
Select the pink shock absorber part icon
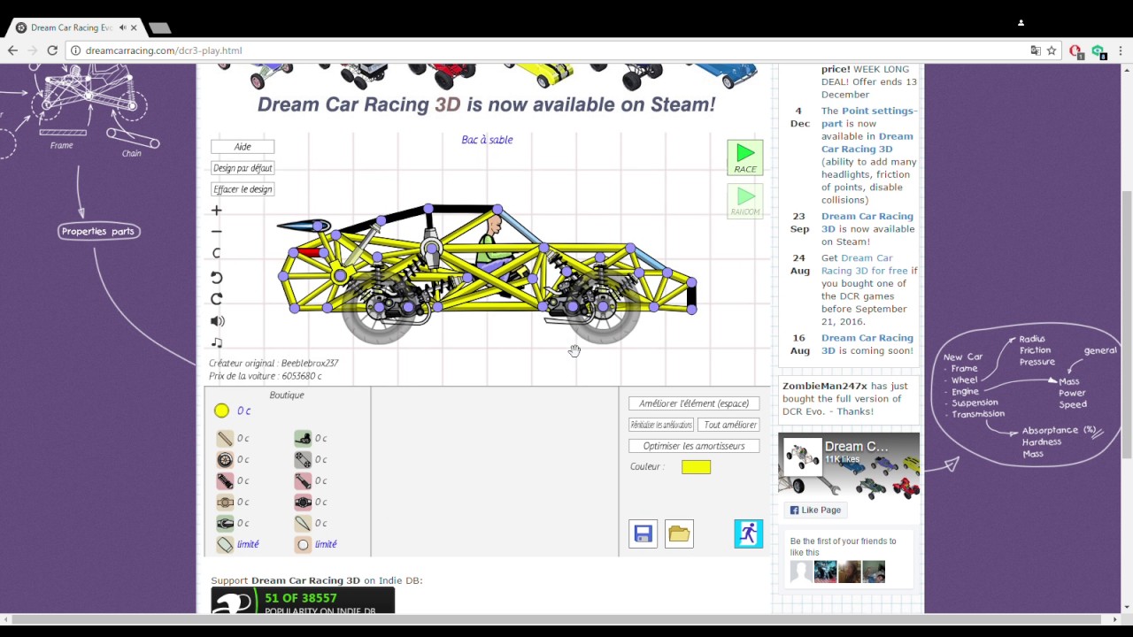(x=303, y=480)
